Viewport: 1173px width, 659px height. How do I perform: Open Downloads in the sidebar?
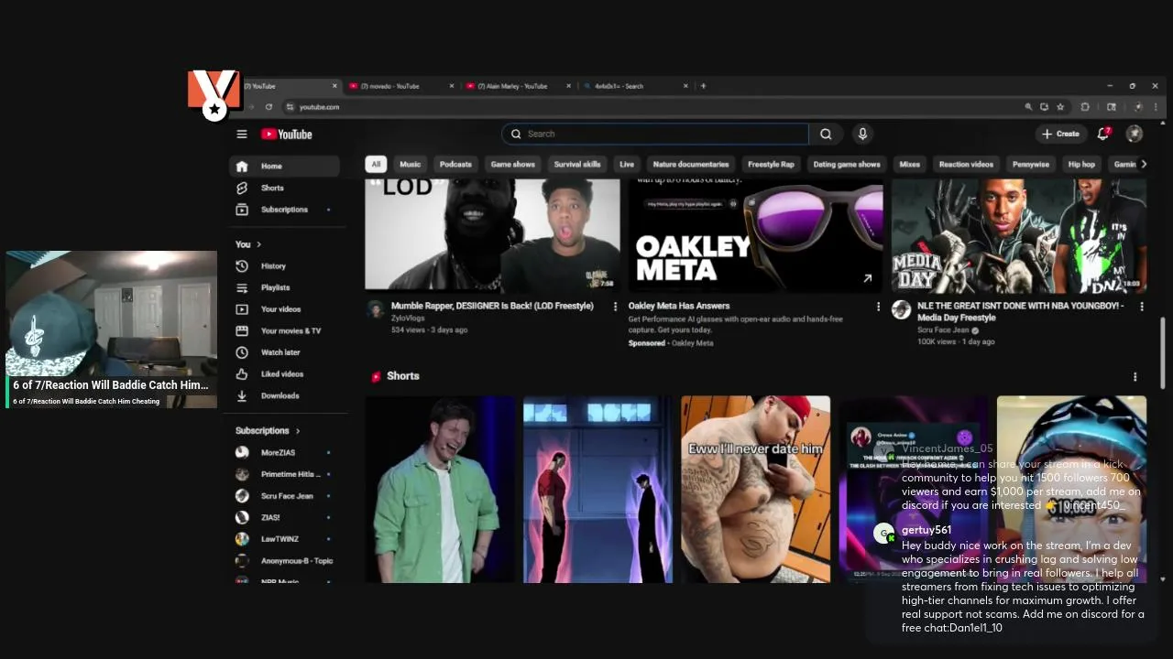tap(284, 395)
